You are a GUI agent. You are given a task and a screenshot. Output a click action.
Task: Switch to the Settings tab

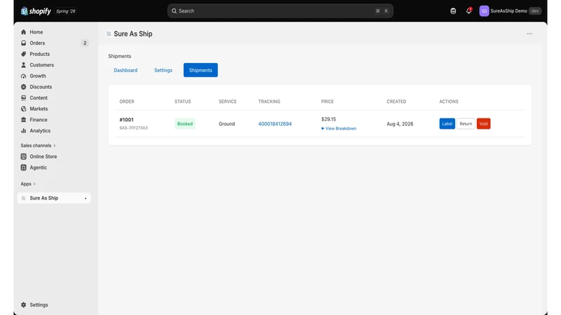point(163,71)
